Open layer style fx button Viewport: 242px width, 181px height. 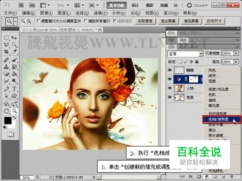191,177
